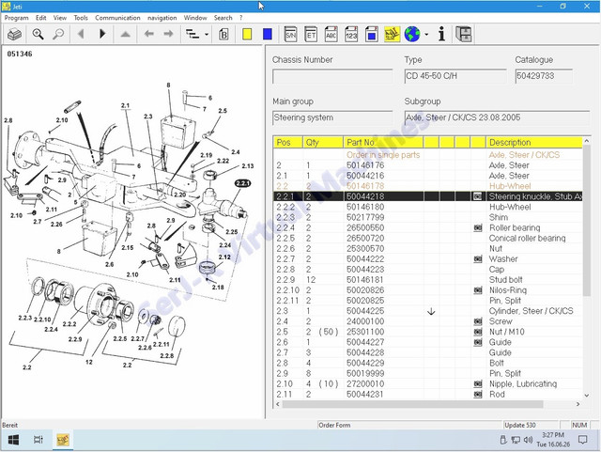Click the S/N serial number toolbar icon

290,34
